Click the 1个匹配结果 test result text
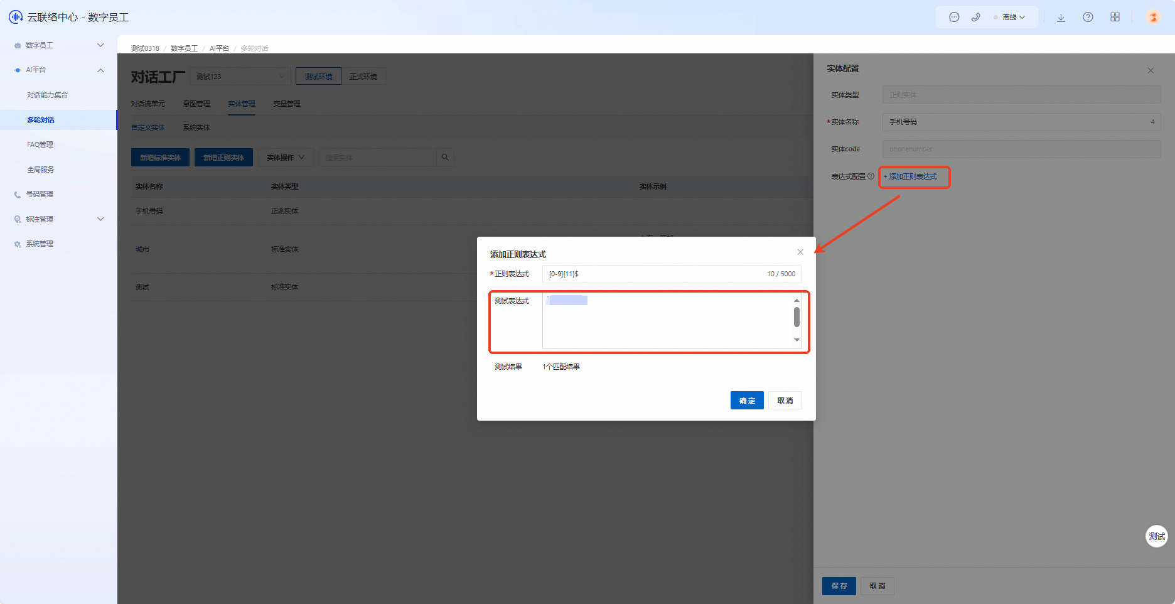 (561, 367)
